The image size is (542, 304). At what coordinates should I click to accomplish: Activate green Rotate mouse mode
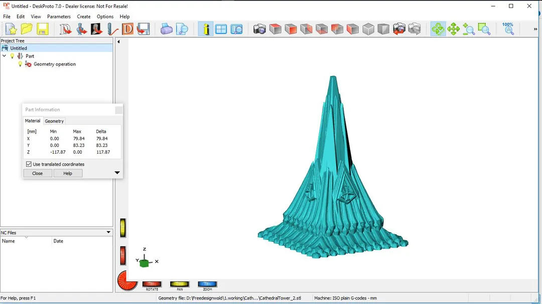pos(438,29)
